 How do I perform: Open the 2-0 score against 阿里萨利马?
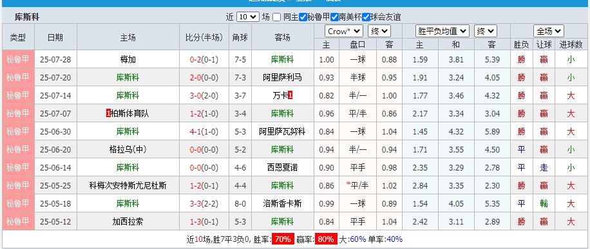196,77
